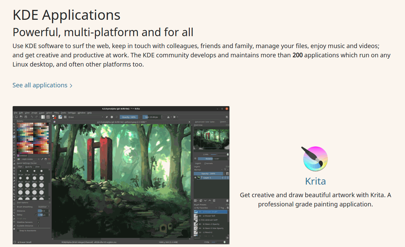This screenshot has width=405, height=247.
Task: Open the Erase blending mode dropdown
Action: coord(85,117)
